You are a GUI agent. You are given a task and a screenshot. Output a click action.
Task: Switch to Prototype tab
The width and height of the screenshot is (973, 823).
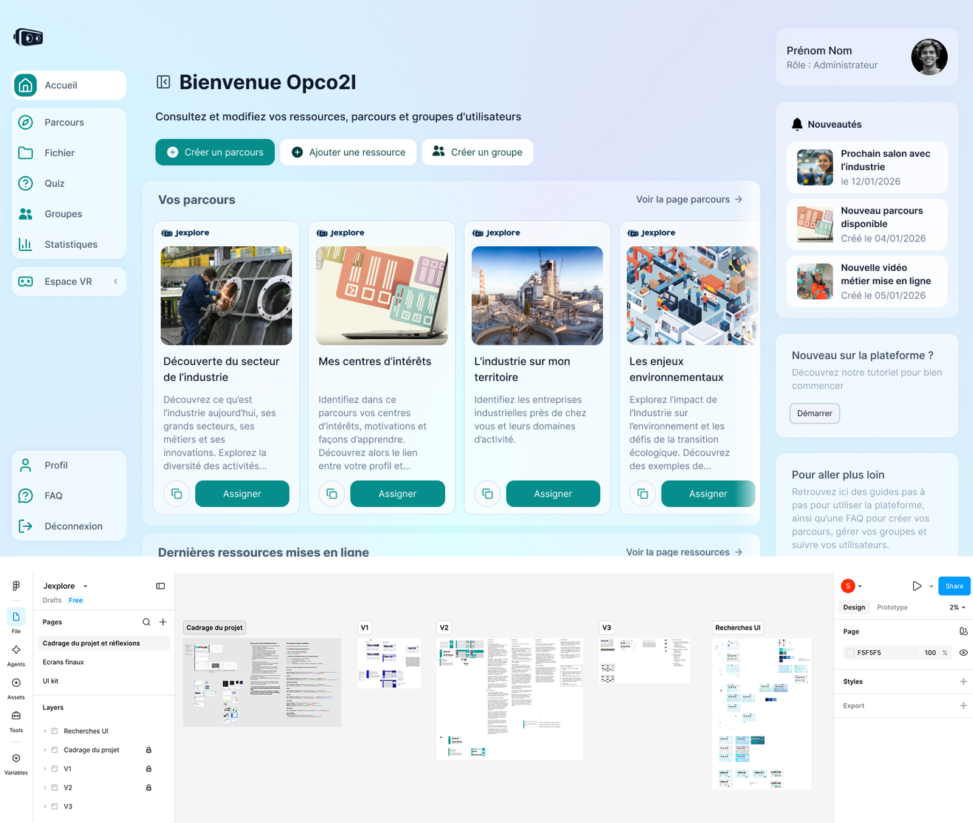892,607
